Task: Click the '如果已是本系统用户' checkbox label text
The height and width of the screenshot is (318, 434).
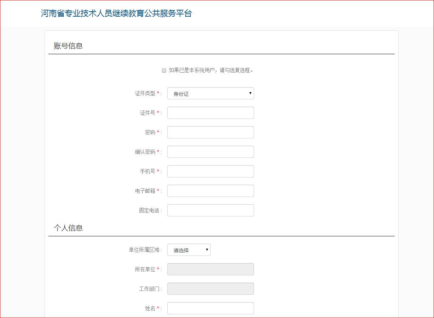Action: [x=211, y=70]
